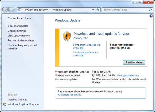155x112 pixels.
Task: Open 2 optional updates are available link
Action: tap(85, 54)
